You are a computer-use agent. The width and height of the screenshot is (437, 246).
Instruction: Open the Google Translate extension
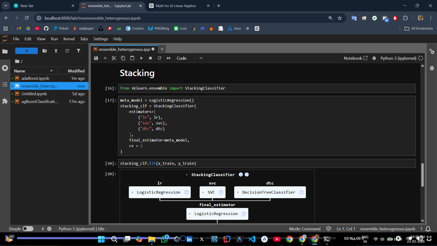coord(354,18)
